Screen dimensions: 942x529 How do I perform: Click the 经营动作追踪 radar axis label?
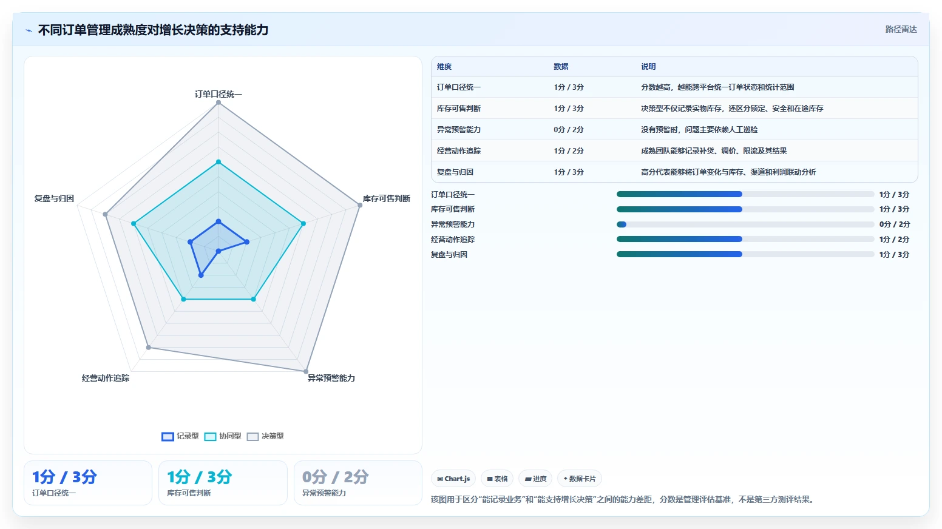pos(106,378)
